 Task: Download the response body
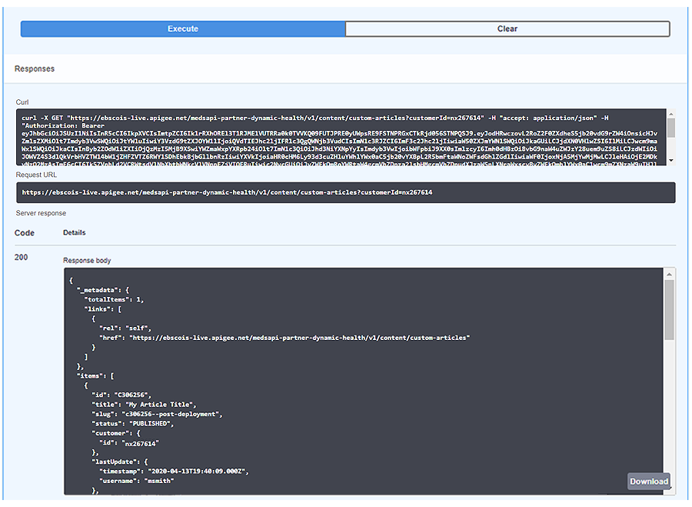(x=649, y=482)
